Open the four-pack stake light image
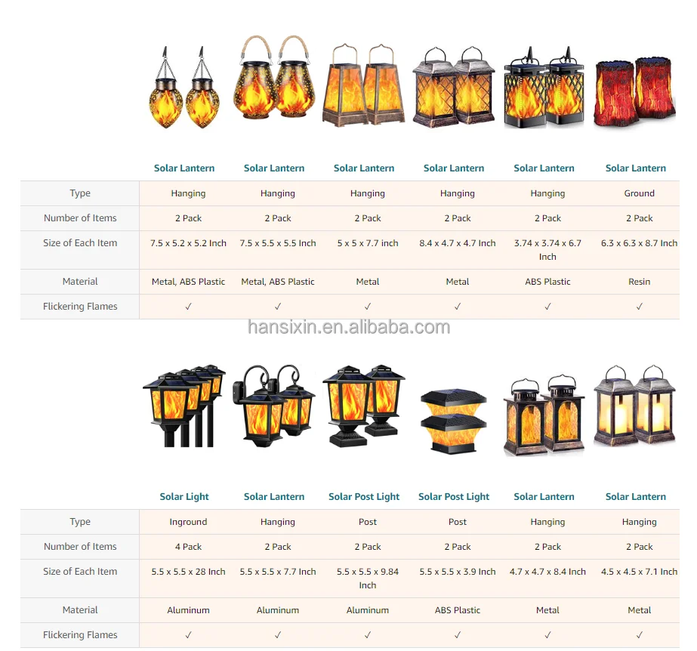Image resolution: width=697 pixels, height=651 pixels. pos(184,406)
